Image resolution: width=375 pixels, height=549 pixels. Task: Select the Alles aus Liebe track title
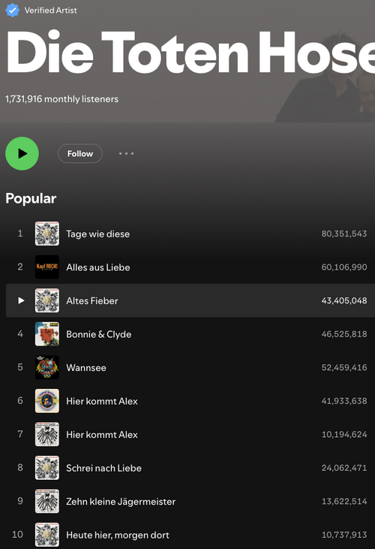coord(98,267)
